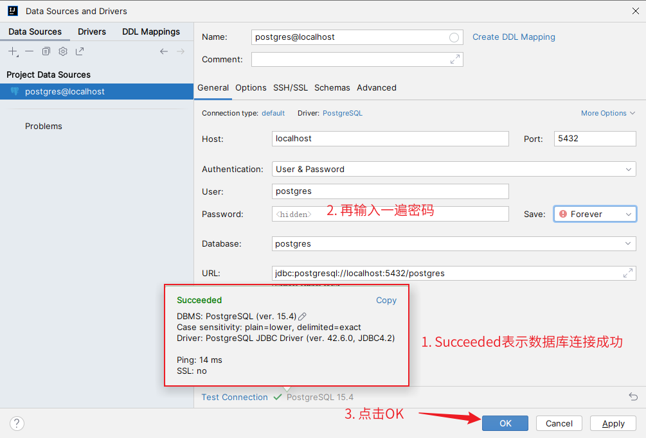Click the expand icon in the URL field

click(628, 273)
